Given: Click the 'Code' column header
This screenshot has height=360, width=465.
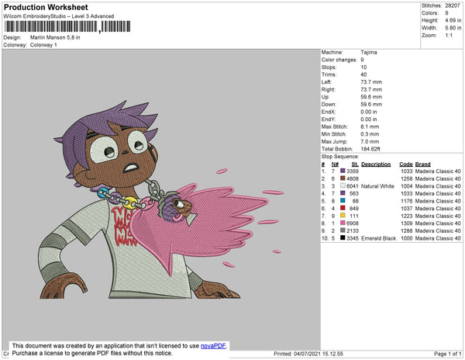Looking at the screenshot, I should [x=406, y=164].
